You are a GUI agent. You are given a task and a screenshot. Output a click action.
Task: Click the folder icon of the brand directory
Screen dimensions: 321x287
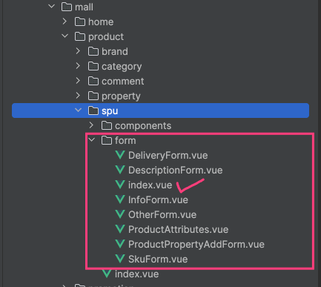[x=93, y=51]
